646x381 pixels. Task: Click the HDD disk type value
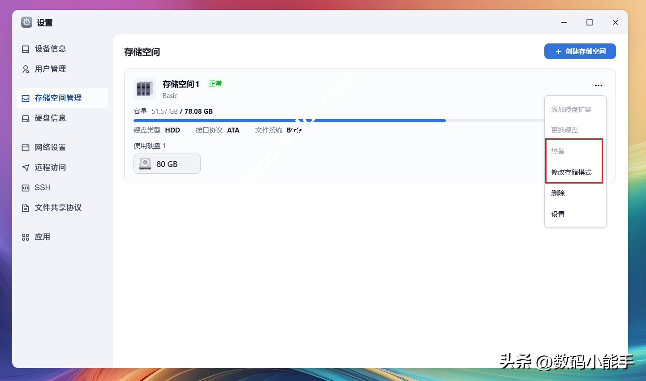(x=172, y=130)
